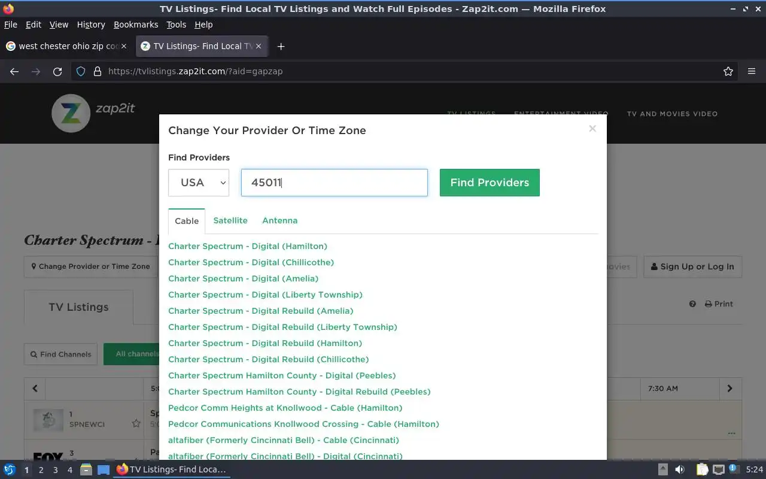
Task: Click the zap2it logo icon
Action: pos(71,113)
